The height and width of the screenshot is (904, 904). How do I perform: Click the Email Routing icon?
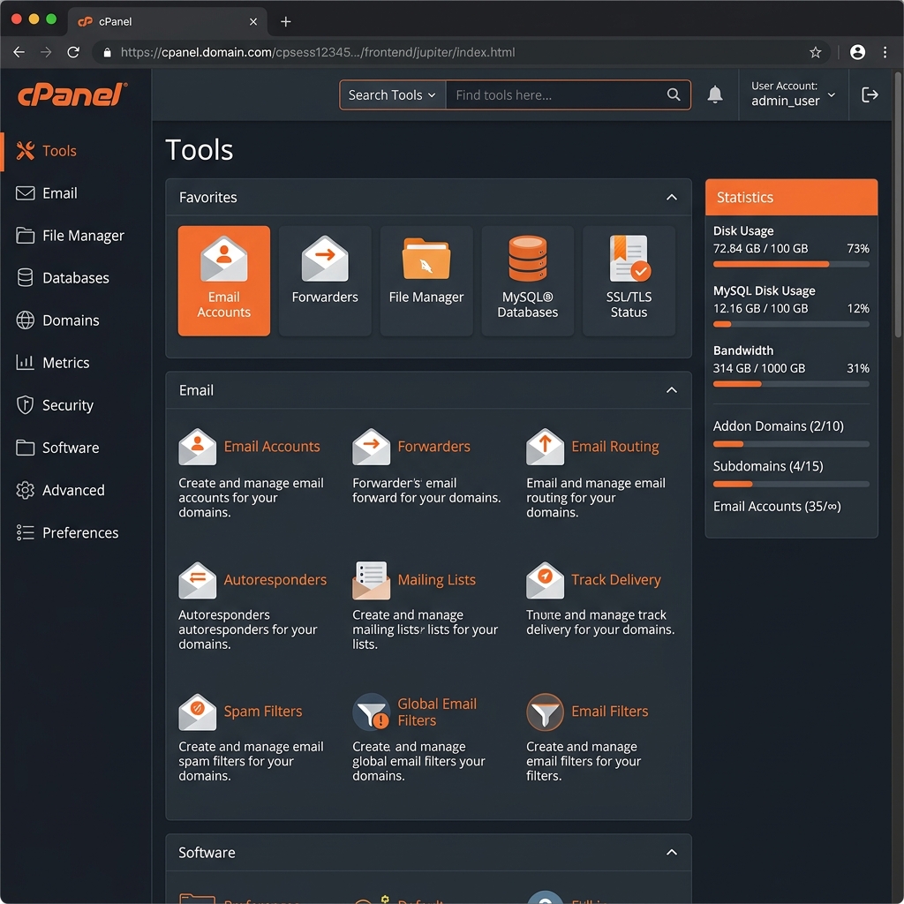(545, 447)
